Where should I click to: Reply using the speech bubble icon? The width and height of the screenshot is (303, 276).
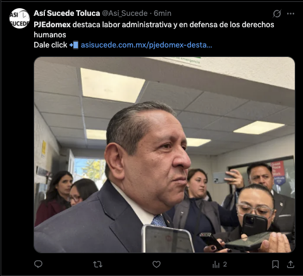tap(38, 264)
